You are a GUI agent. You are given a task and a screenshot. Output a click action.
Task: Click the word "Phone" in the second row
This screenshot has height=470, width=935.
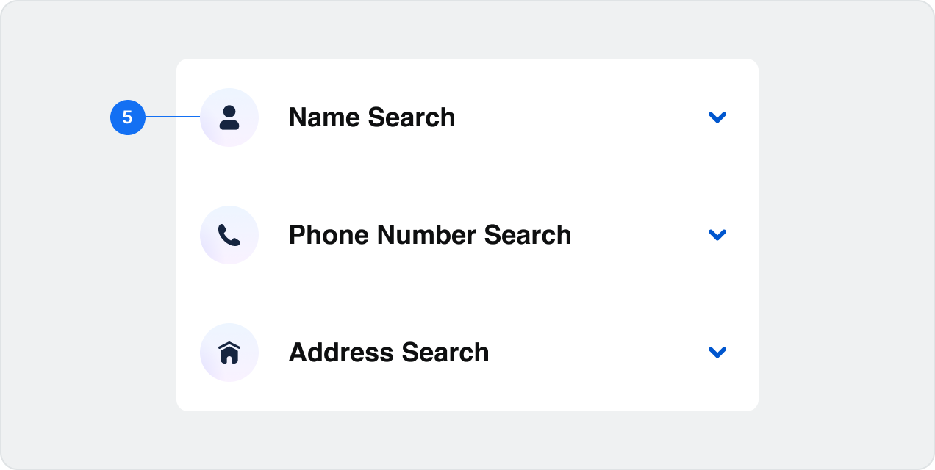(329, 235)
